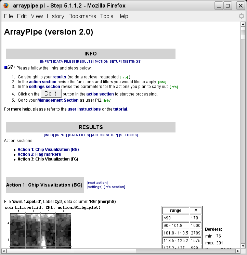Image resolution: width=247 pixels, height=255 pixels.
Task: Click the '113.5 - 125.2' range cell
Action: click(x=175, y=240)
